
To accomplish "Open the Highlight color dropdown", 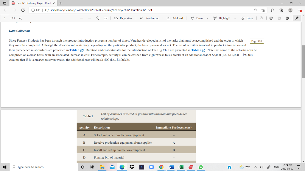I will pyautogui.click(x=235, y=18).
